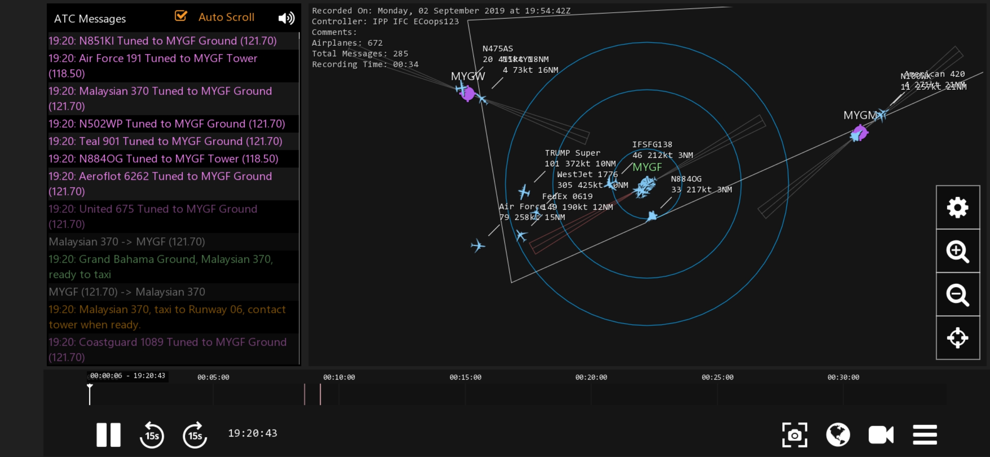Open map settings gear
Viewport: 990px width, 457px height.
tap(957, 208)
